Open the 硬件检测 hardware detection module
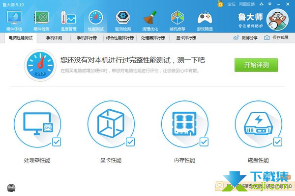Screen dimensions: 295x196 [x=41, y=21]
